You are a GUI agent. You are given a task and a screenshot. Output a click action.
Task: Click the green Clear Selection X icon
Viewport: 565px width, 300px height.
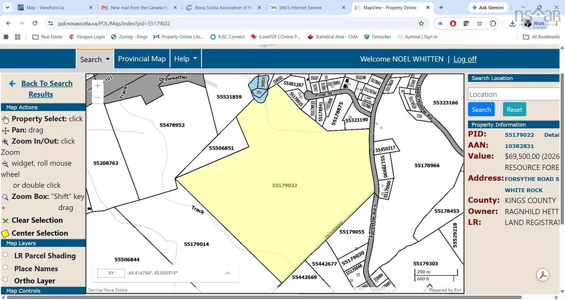(x=6, y=220)
